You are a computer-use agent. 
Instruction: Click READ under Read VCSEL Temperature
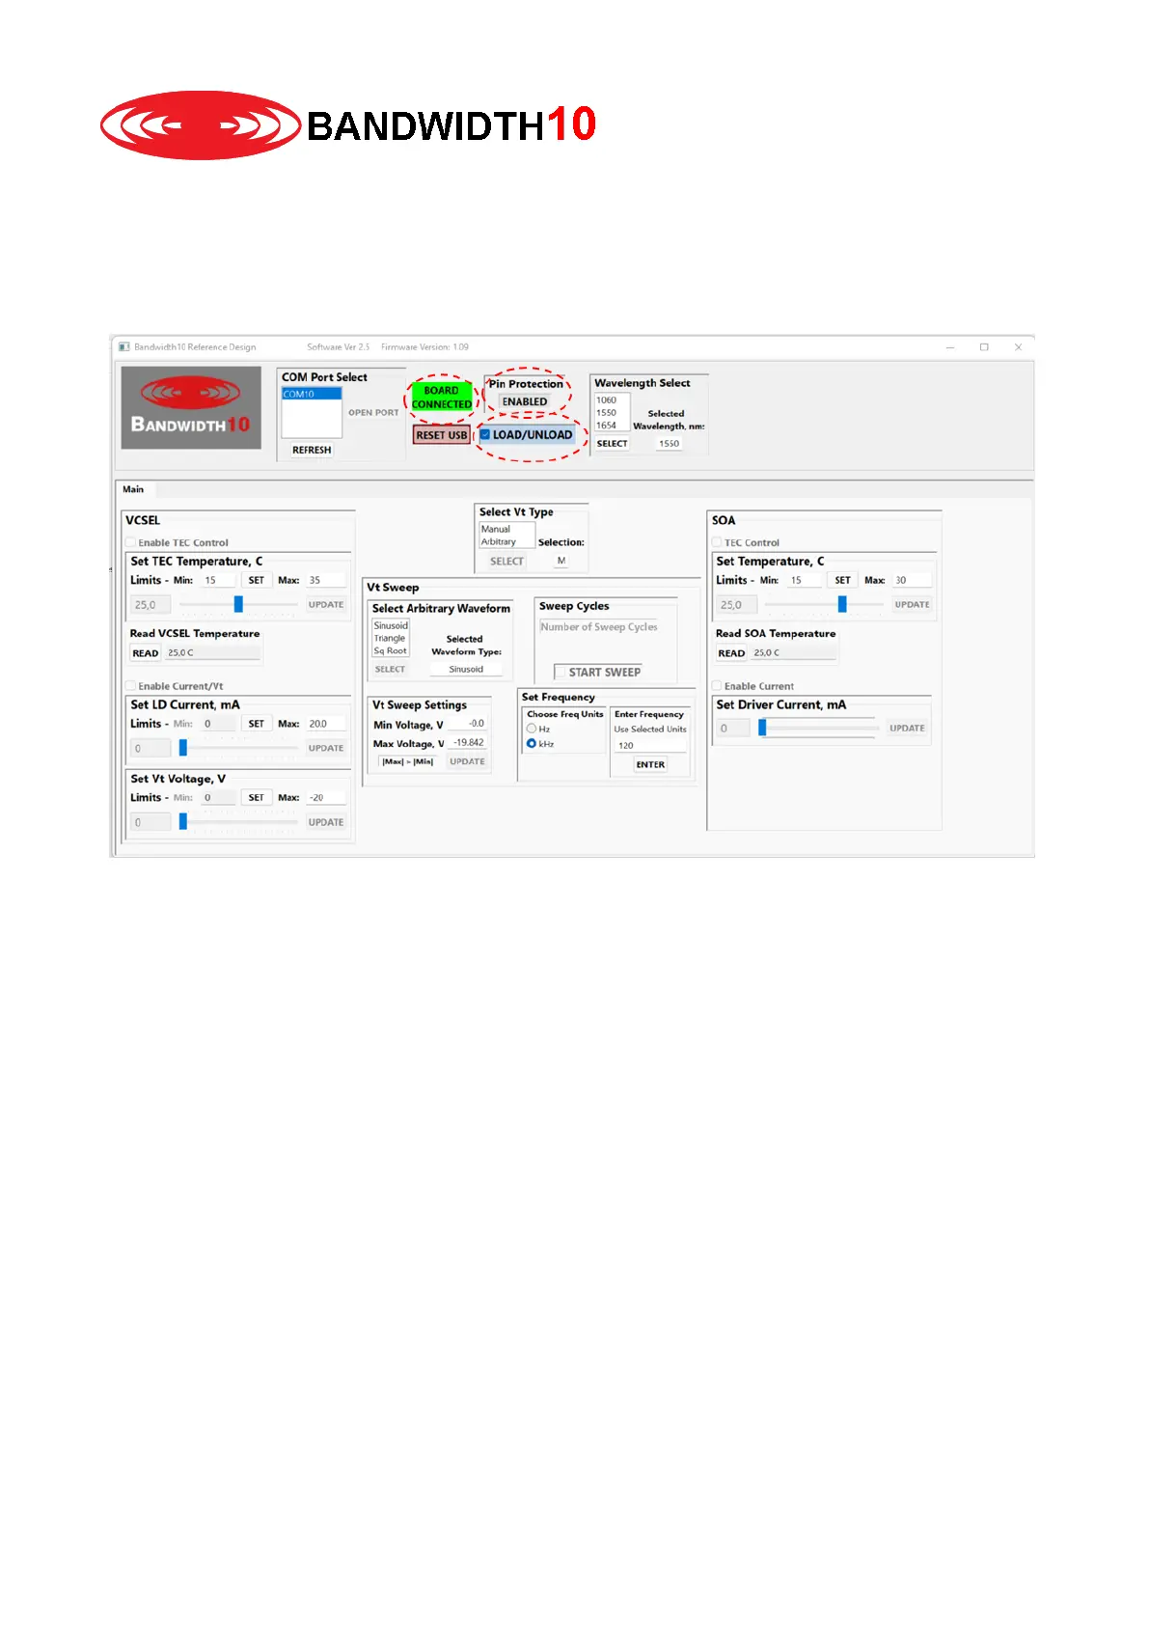point(146,653)
